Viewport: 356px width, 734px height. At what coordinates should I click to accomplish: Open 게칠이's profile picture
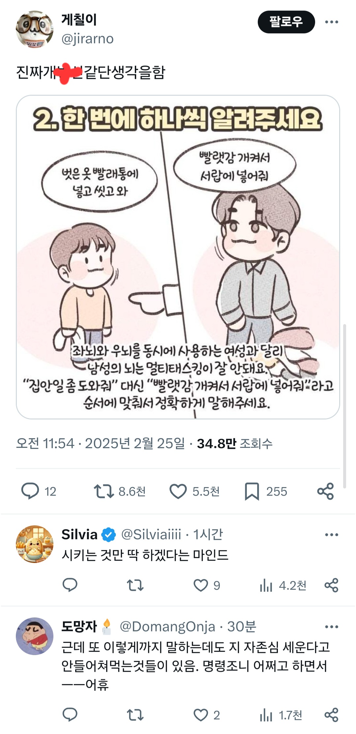[x=35, y=29]
